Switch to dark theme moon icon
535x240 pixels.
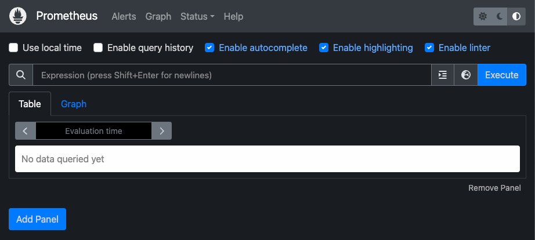500,17
